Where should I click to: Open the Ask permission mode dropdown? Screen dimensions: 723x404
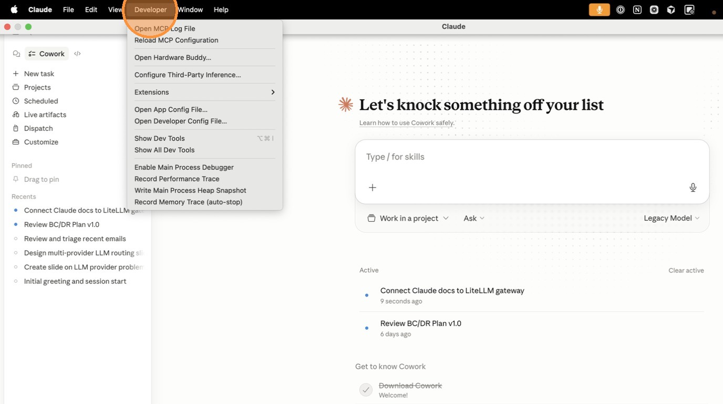[x=473, y=218]
